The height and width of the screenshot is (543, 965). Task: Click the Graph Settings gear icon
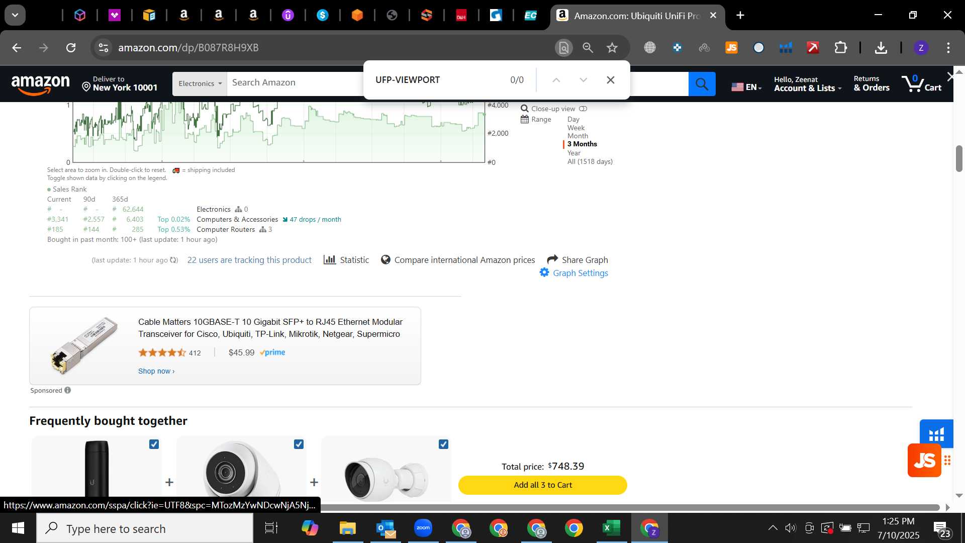click(544, 273)
